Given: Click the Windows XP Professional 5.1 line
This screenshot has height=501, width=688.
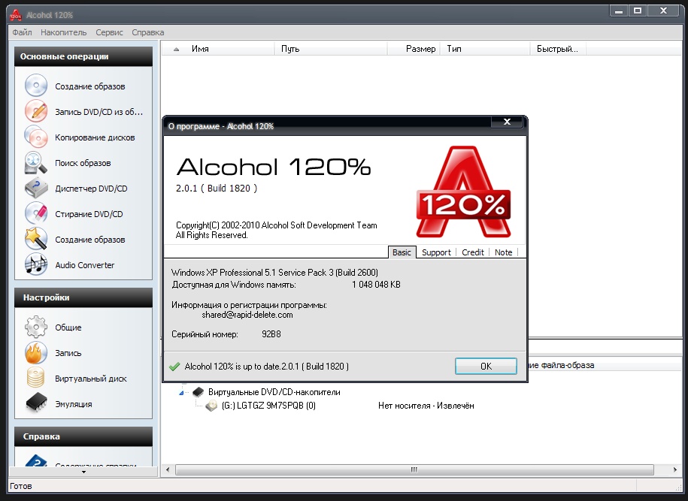Looking at the screenshot, I should (x=274, y=272).
